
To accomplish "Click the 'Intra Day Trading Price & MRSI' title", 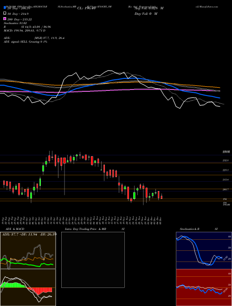I will point(95,229).
